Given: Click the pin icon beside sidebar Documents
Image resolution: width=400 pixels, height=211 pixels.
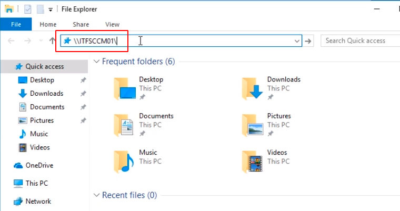Looking at the screenshot, I should click(x=83, y=107).
